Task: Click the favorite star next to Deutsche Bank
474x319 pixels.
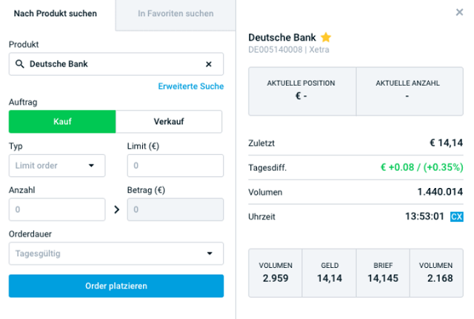Action: (326, 38)
